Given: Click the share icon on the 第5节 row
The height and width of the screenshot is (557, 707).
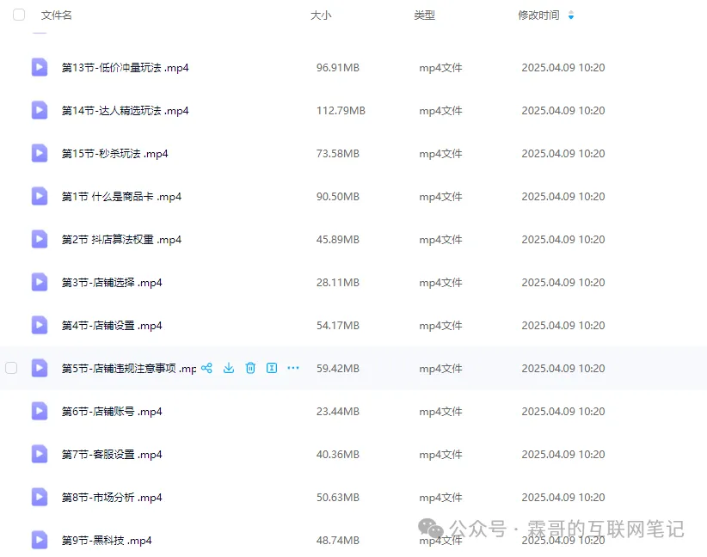Looking at the screenshot, I should pos(206,368).
